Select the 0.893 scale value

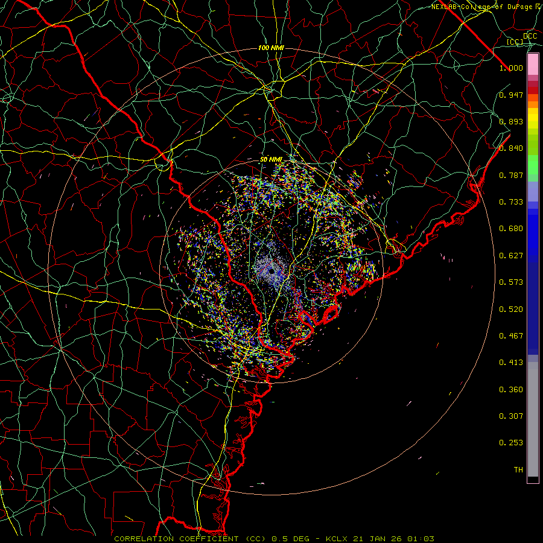(511, 121)
